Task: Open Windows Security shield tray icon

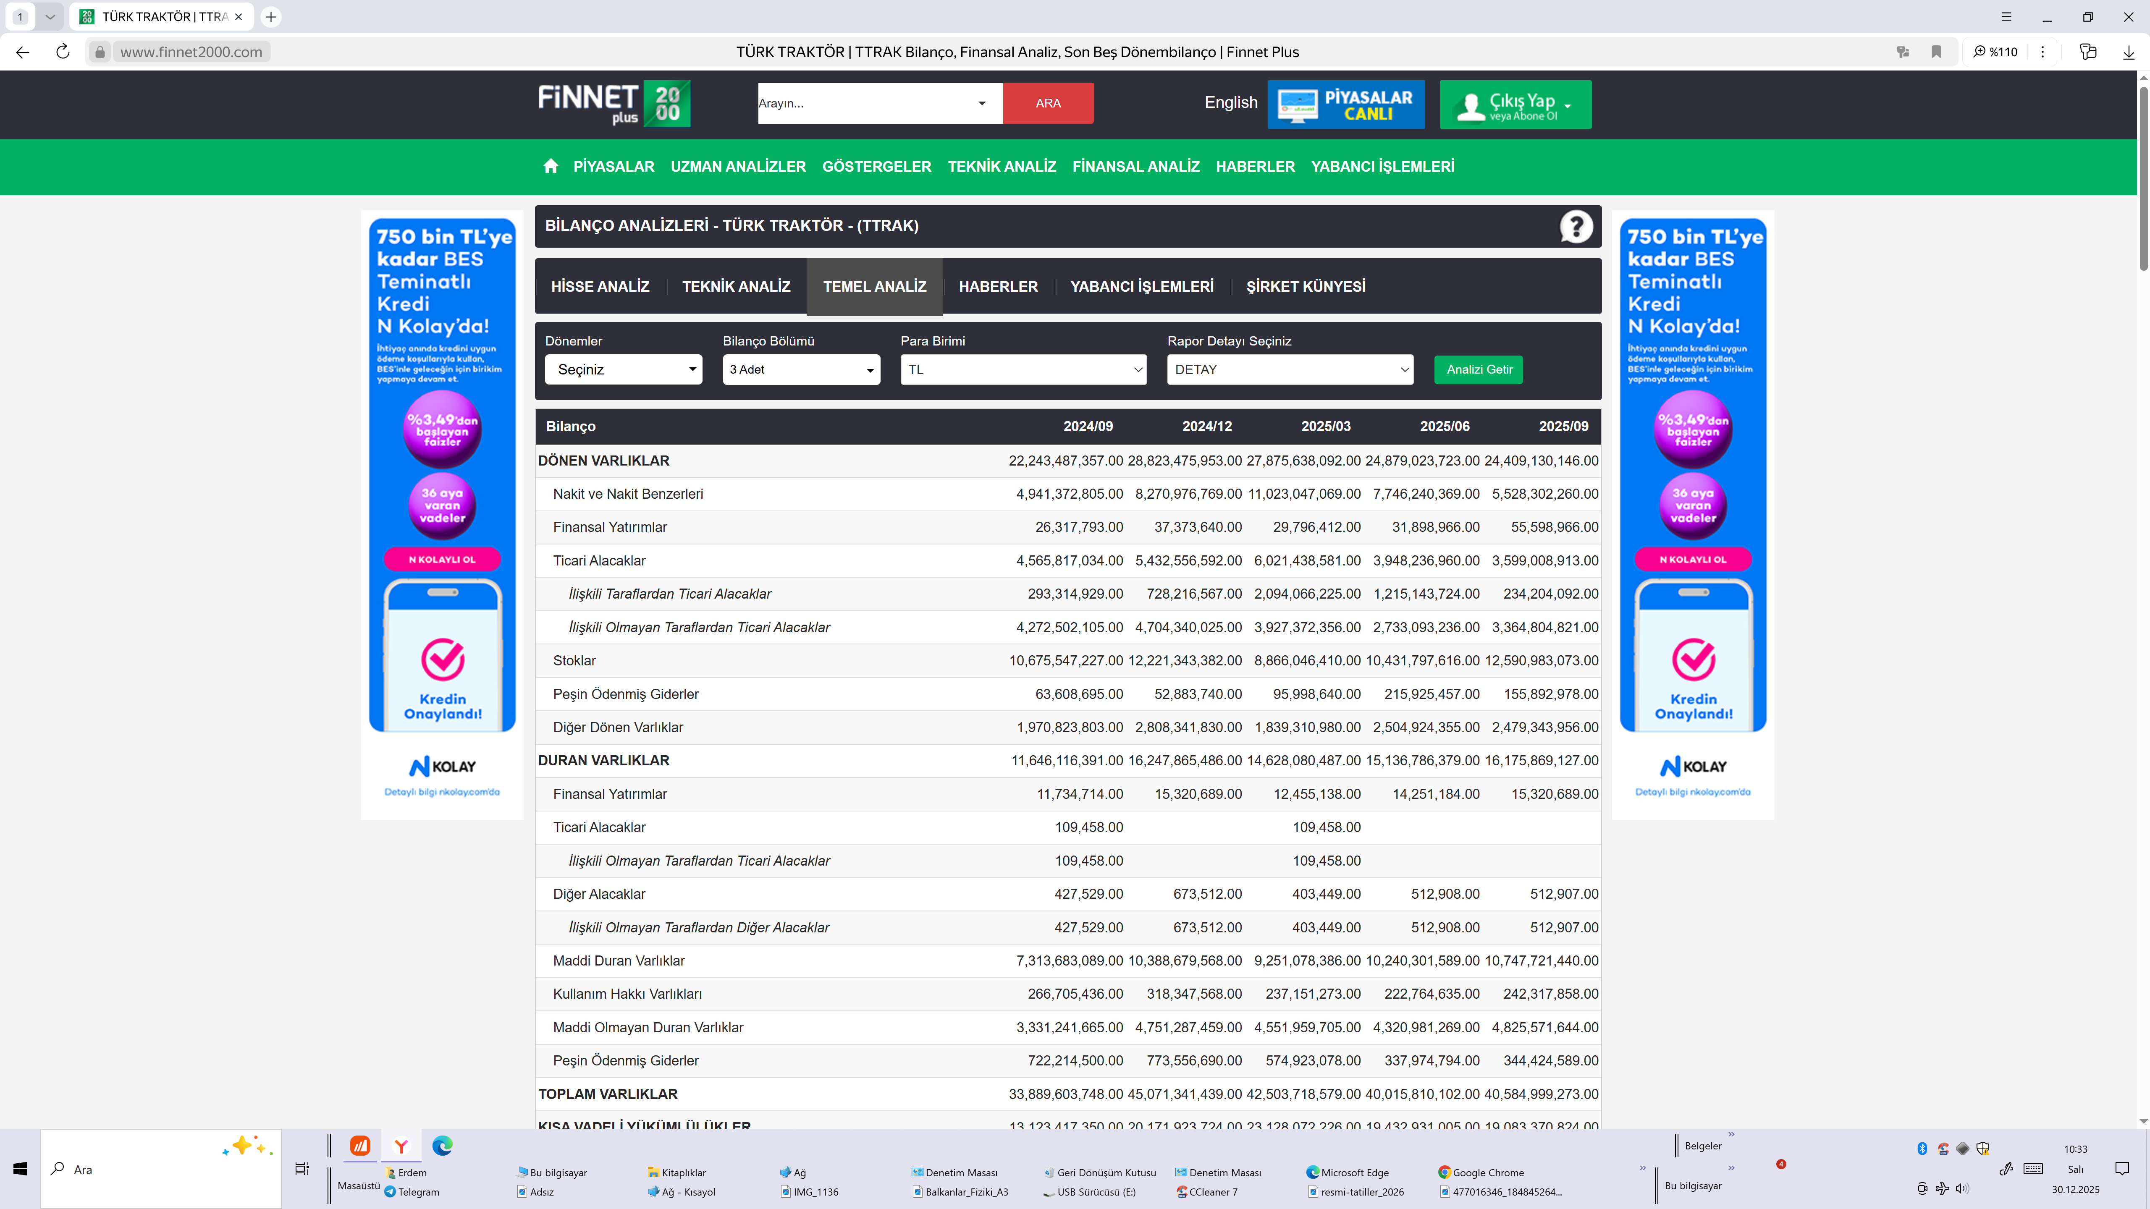Action: [x=1983, y=1149]
